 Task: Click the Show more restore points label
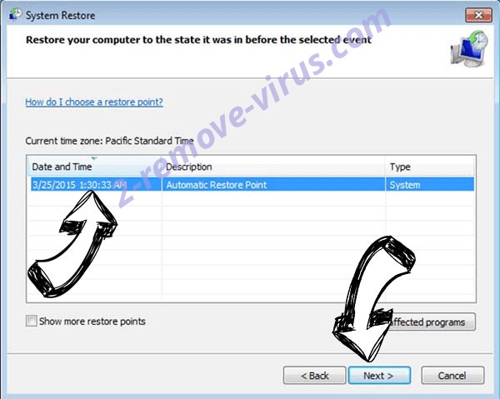(92, 322)
